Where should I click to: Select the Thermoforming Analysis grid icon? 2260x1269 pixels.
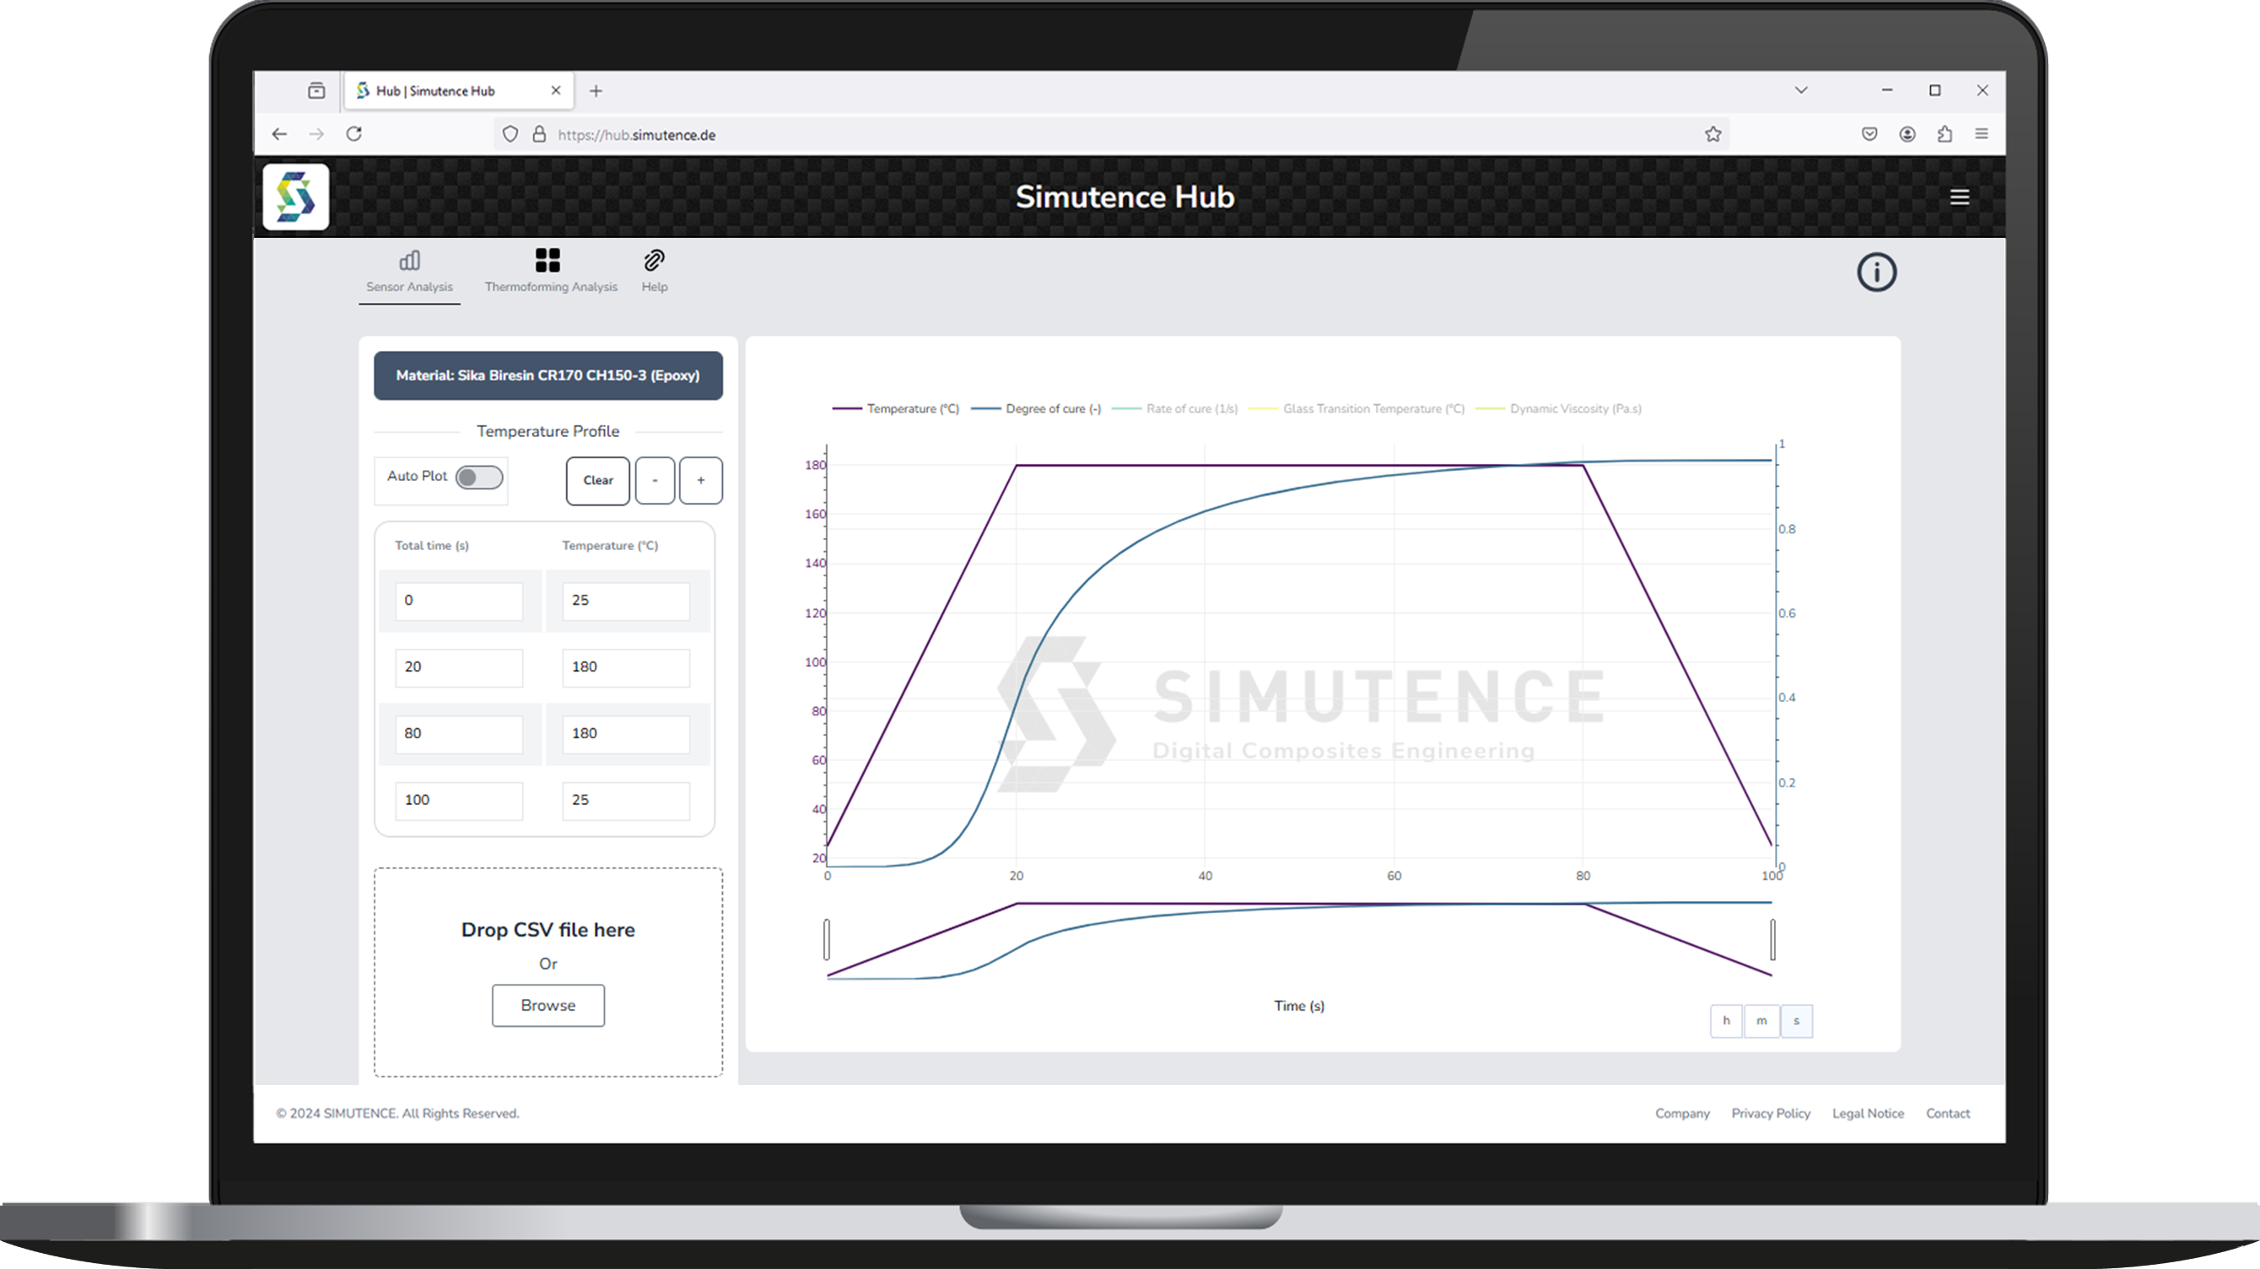coord(547,261)
